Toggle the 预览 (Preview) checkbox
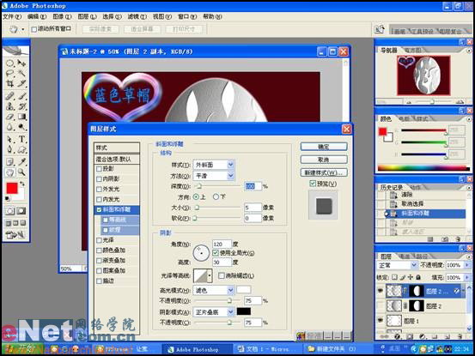 [313, 184]
